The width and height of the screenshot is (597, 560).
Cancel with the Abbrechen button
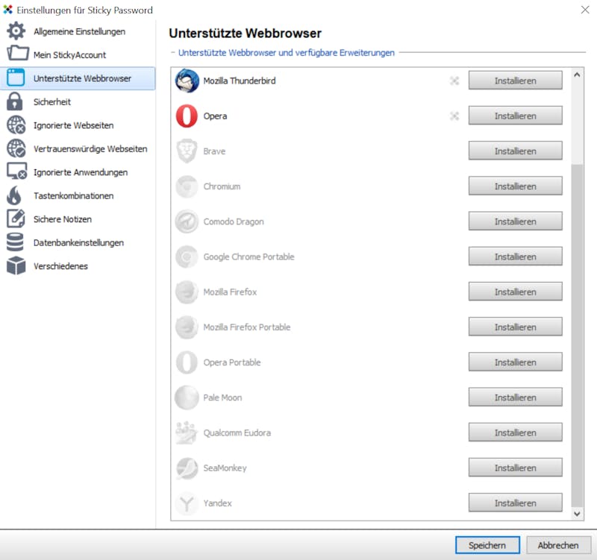[x=558, y=545]
